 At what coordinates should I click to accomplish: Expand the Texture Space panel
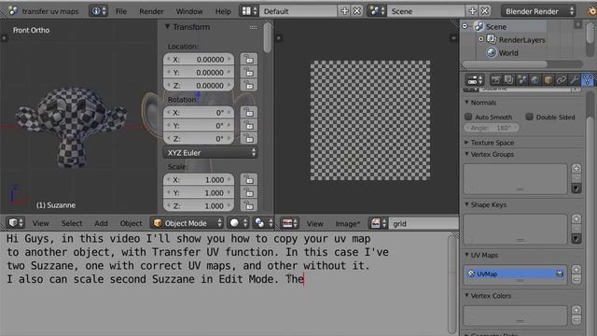(x=466, y=143)
